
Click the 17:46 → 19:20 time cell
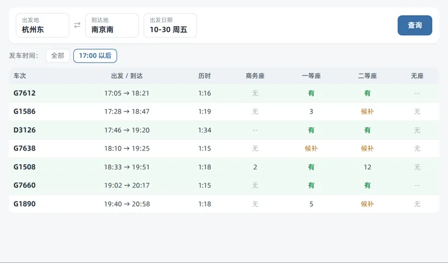(127, 130)
